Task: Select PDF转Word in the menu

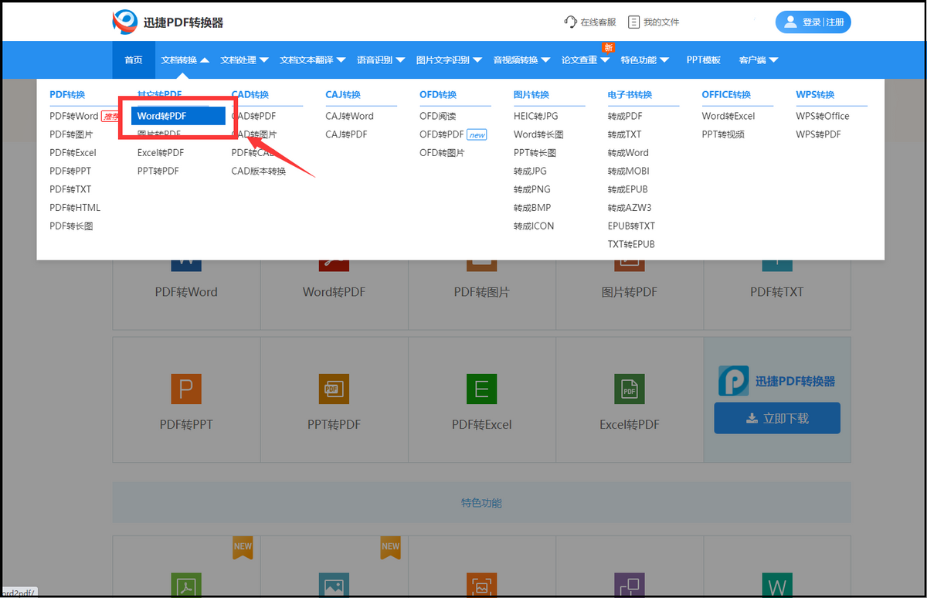Action: [x=74, y=116]
